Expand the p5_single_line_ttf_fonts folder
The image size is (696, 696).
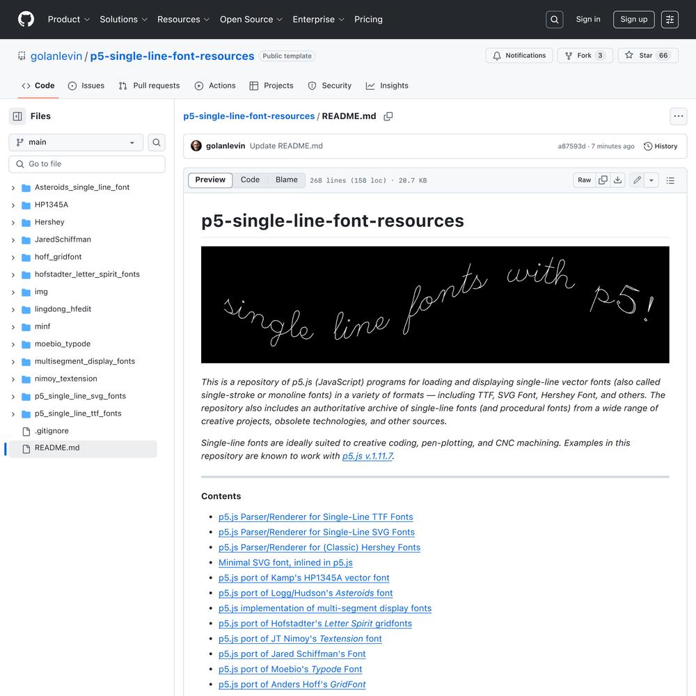click(x=13, y=413)
